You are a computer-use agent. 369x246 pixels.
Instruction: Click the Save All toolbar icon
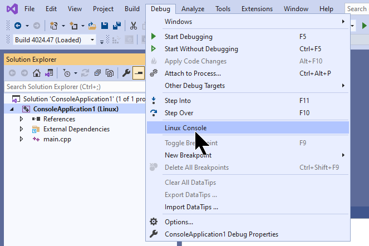tap(117, 26)
